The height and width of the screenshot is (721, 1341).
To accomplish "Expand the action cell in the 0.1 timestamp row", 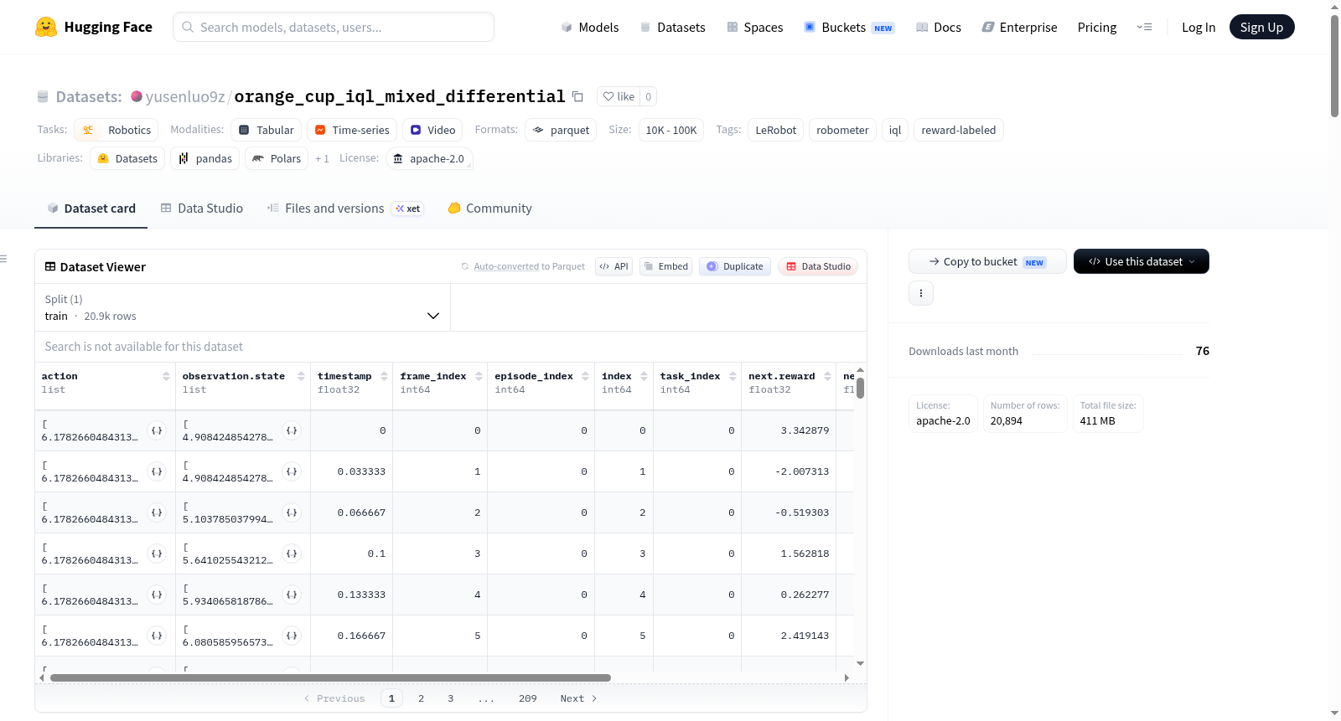I will [157, 554].
